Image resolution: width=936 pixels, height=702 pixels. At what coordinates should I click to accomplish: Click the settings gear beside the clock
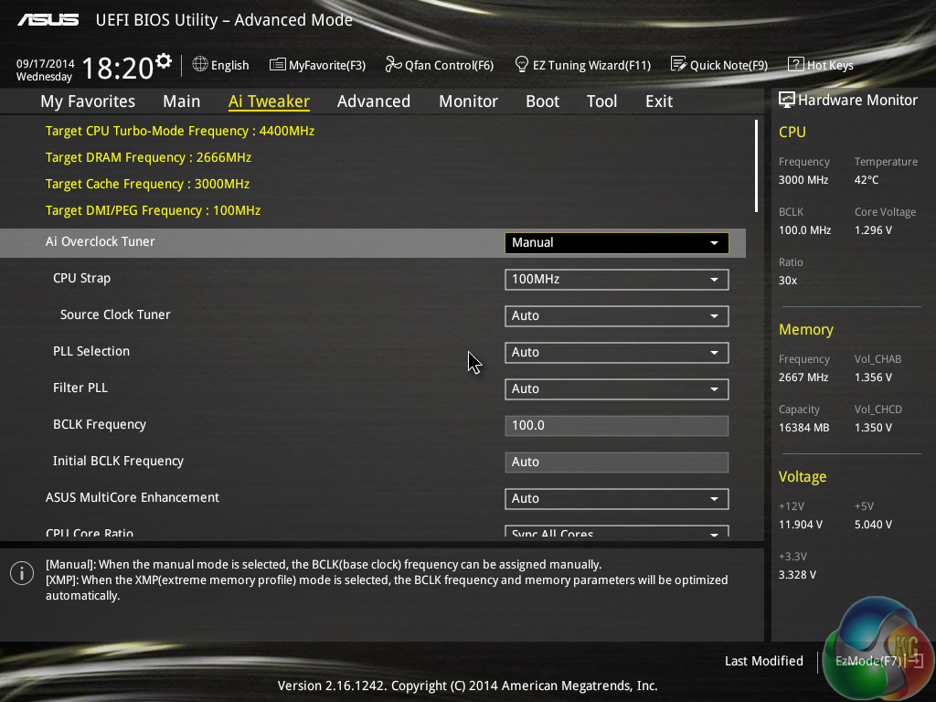(x=164, y=61)
